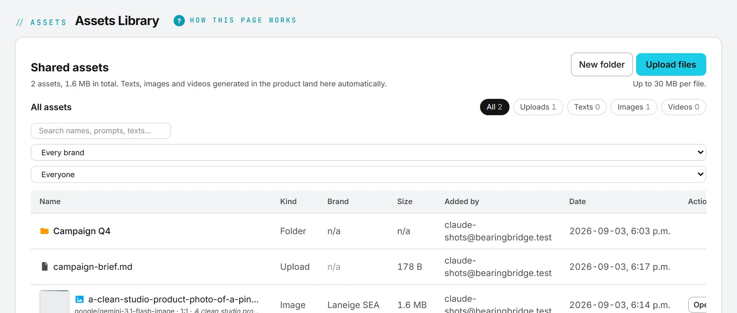The width and height of the screenshot is (737, 313).
Task: Open How This Page Works link
Action: coord(243,20)
